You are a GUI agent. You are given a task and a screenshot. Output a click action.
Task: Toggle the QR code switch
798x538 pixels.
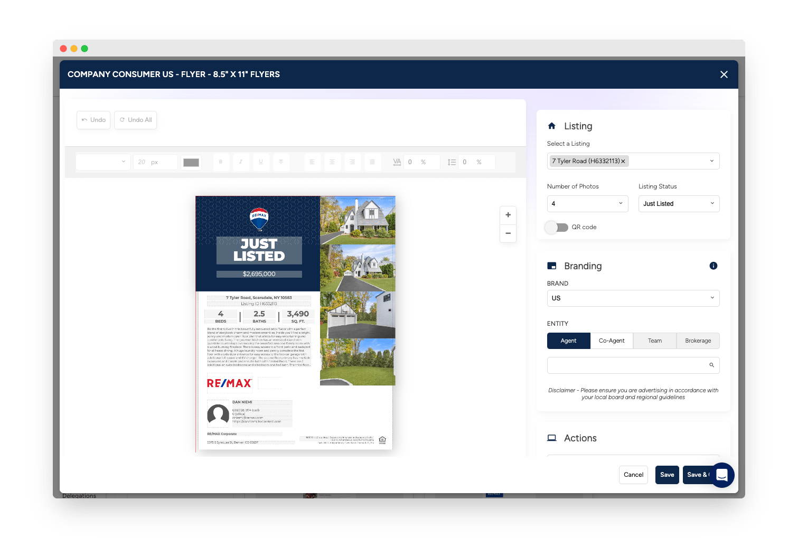pyautogui.click(x=557, y=228)
